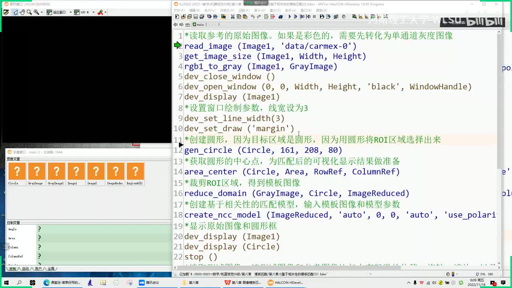Click the zoom-in tool icon

point(36,12)
